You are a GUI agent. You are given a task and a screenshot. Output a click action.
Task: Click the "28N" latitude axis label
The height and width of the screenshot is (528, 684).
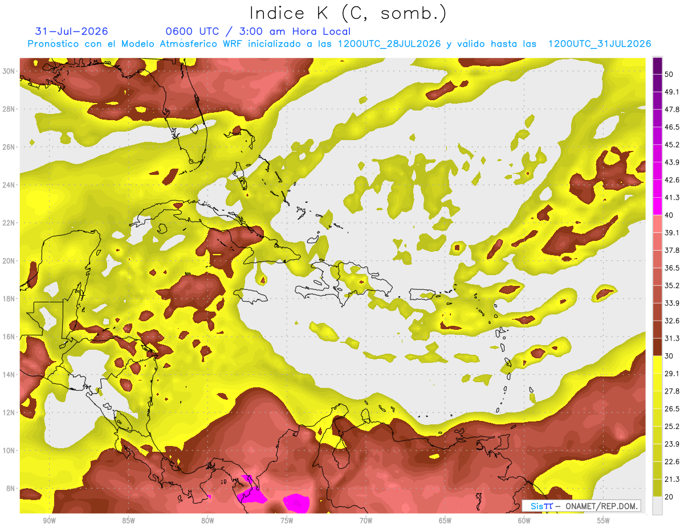[x=9, y=109]
